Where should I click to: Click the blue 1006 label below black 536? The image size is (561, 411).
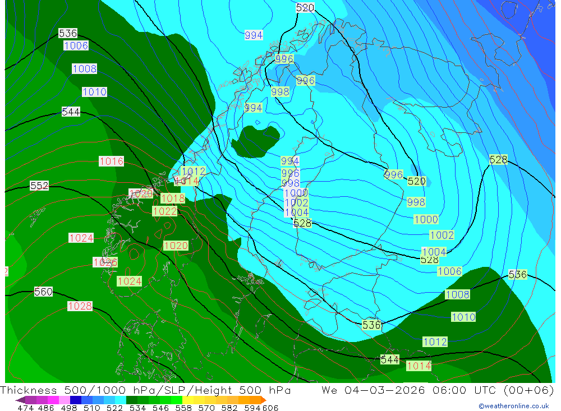[76, 45]
